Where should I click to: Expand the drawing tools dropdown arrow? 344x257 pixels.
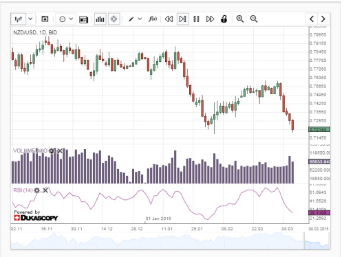point(140,19)
